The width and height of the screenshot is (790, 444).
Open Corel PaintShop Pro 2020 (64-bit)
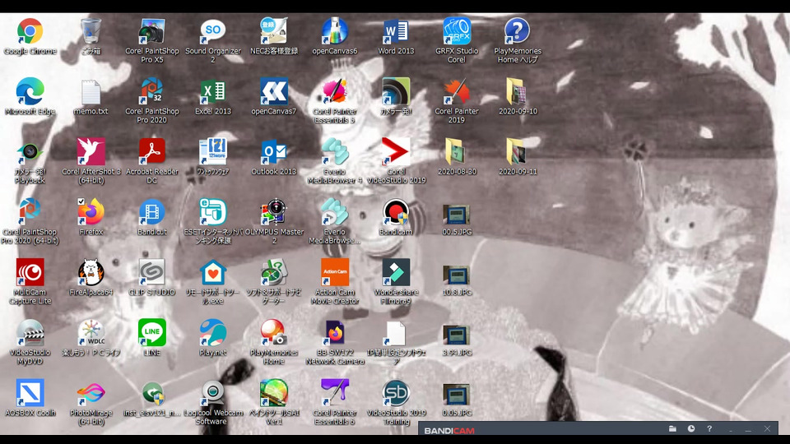[30, 212]
